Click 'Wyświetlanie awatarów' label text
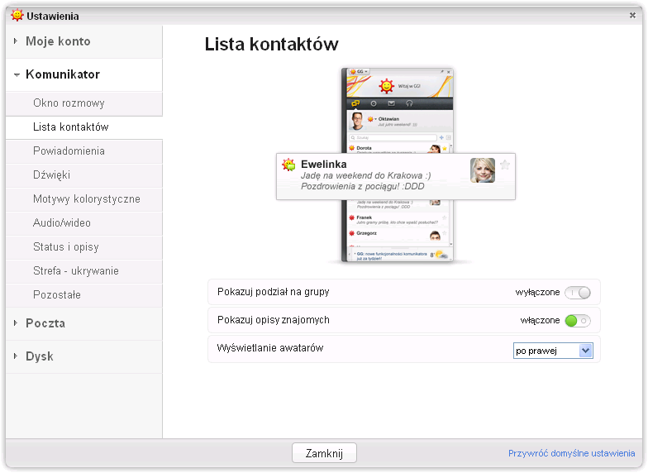Screen dimensions: 648x473 click(x=270, y=348)
